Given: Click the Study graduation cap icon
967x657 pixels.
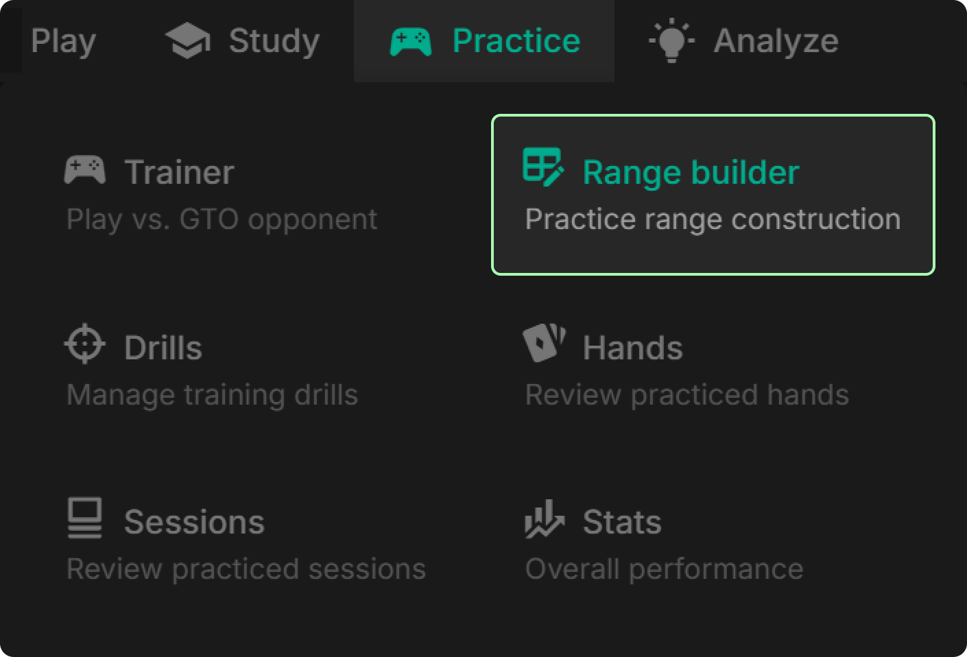Looking at the screenshot, I should (x=187, y=41).
